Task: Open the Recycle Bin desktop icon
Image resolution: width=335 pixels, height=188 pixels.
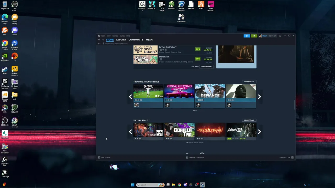Action: (5, 5)
